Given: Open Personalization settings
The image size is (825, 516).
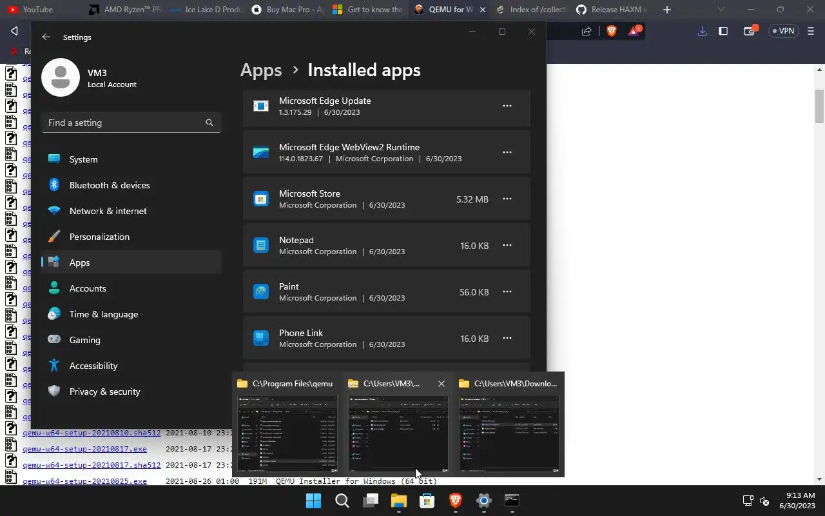Looking at the screenshot, I should (131, 237).
